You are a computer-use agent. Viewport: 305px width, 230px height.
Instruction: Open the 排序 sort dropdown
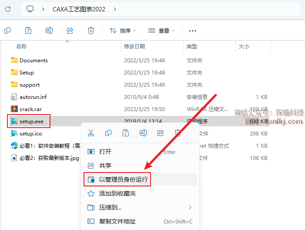coord(123,30)
